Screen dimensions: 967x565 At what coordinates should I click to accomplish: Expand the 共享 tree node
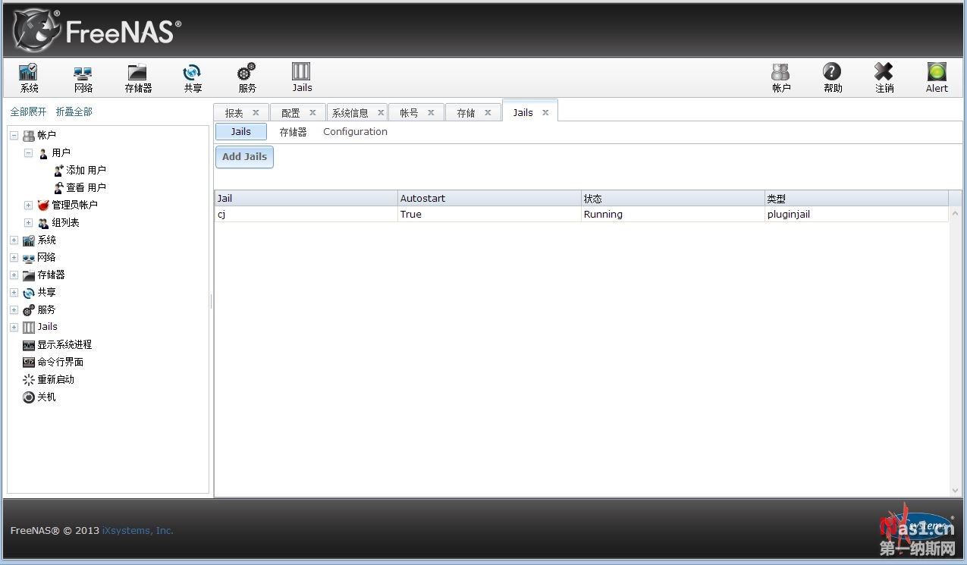[x=14, y=292]
